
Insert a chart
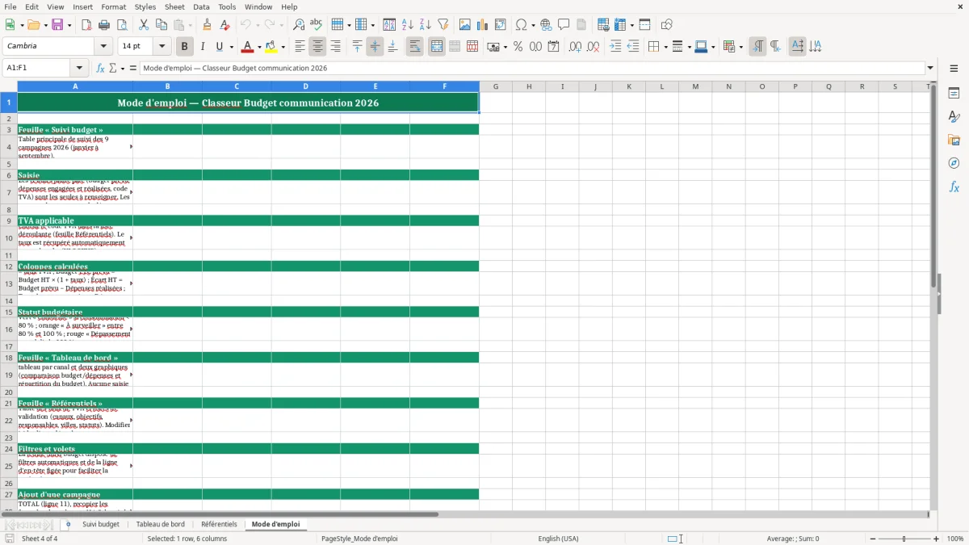pos(483,25)
